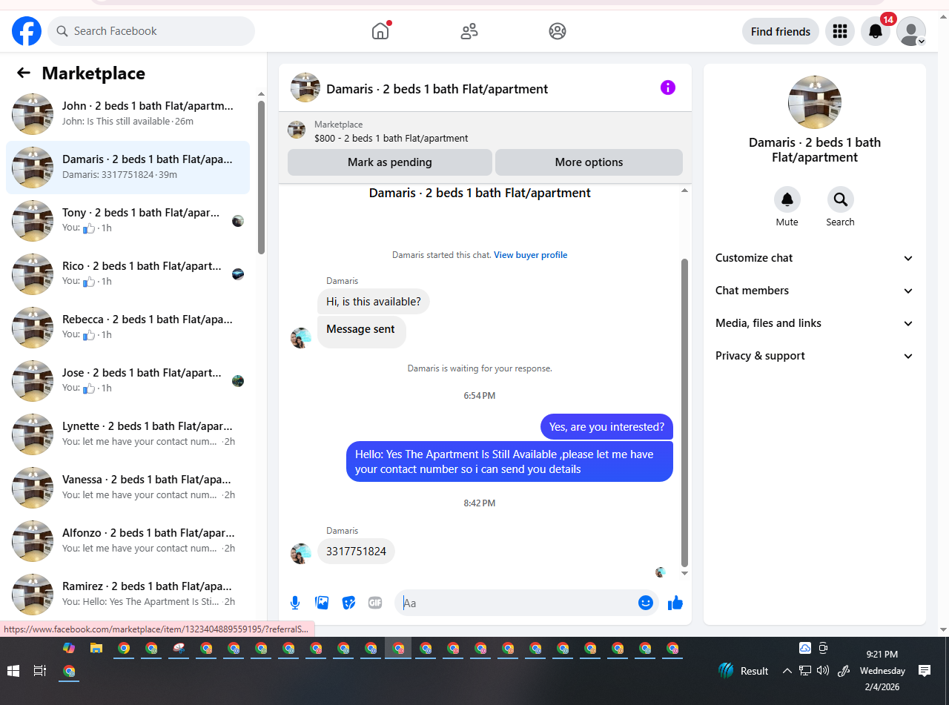Click the conversation list scrollbar
The width and height of the screenshot is (949, 705).
(x=261, y=178)
